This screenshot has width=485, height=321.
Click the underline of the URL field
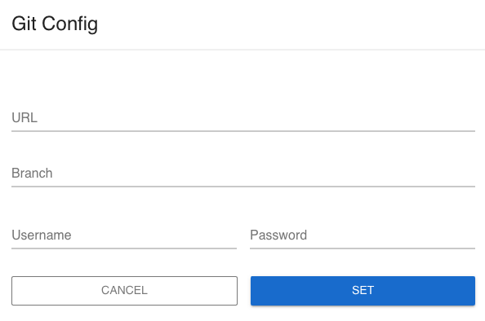pyautogui.click(x=243, y=131)
